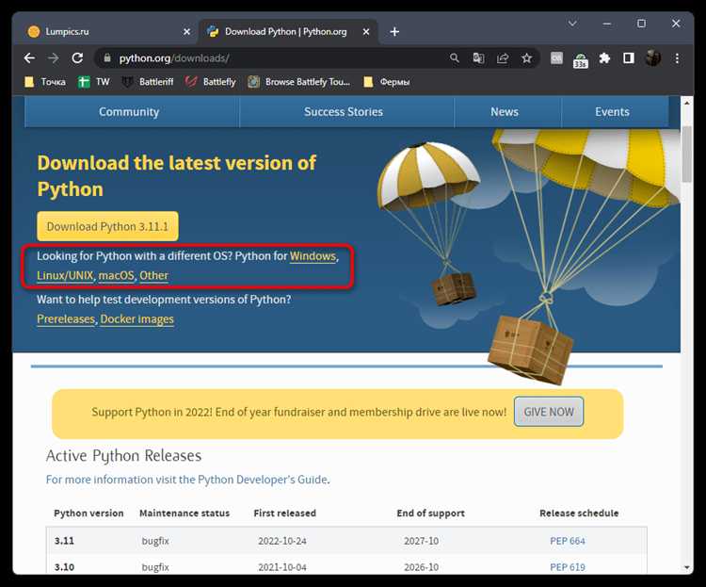Screen dimensions: 706x587
Task: Click the 3.11 version cell
Action: [64, 541]
